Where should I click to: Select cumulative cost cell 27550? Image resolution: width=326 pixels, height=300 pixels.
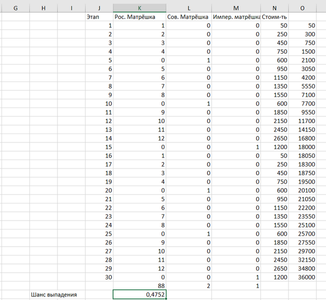pos(302,242)
